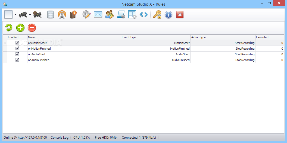287x143 pixels.
Task: Toggle the onAudioFinished Enabled checkbox
Action: coord(17,60)
